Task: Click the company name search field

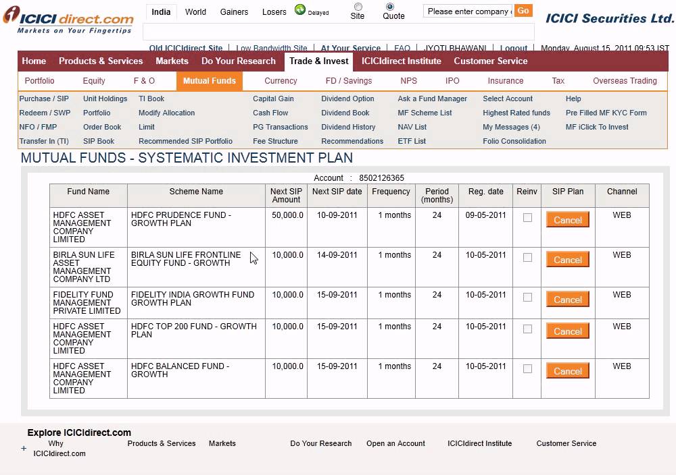Action: (468, 11)
